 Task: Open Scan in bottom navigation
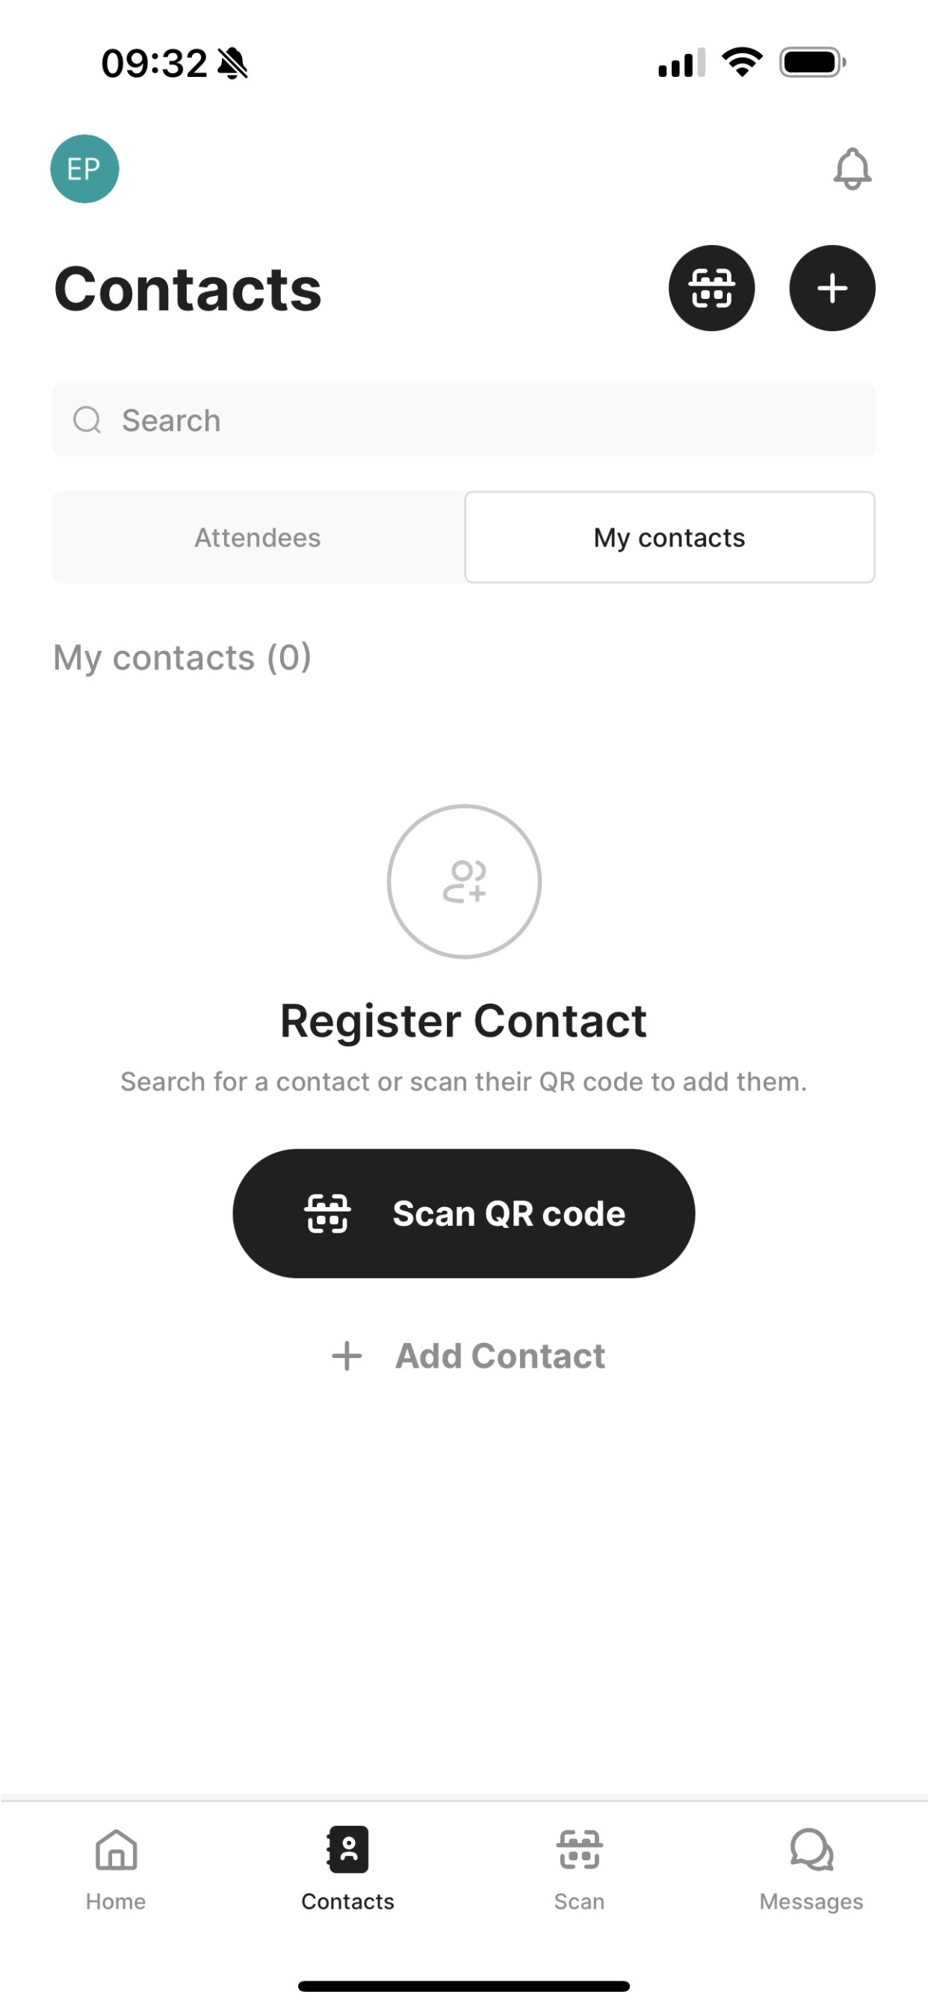[579, 1869]
